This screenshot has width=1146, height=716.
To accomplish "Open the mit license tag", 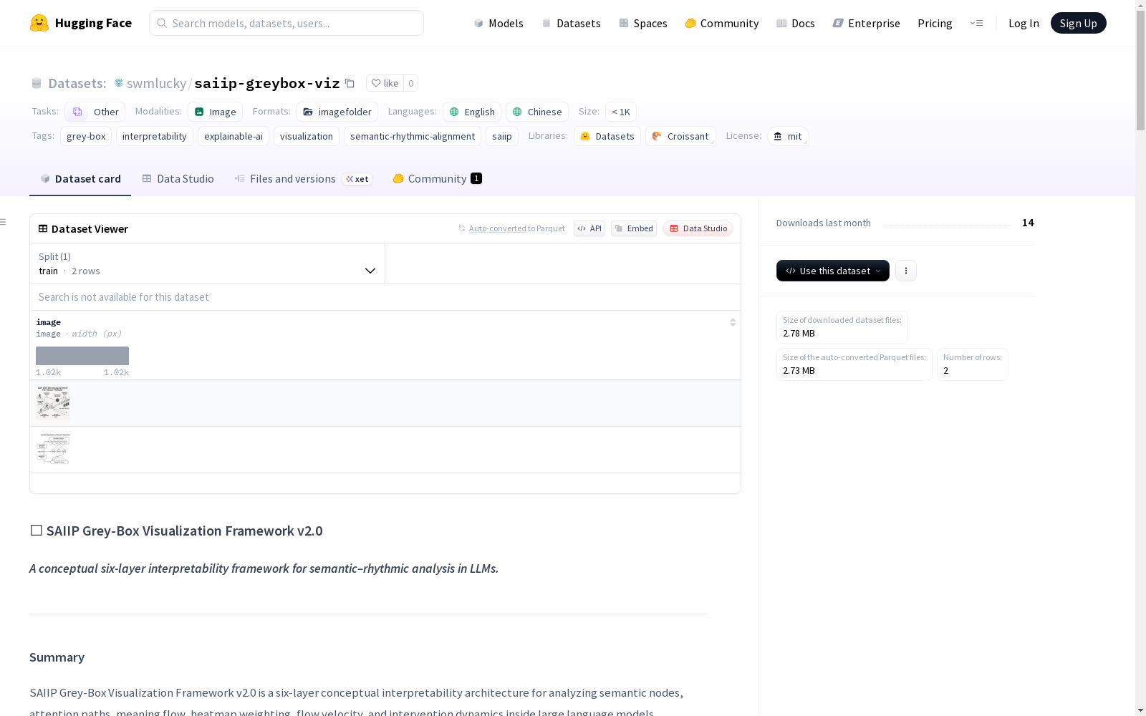I will point(788,136).
